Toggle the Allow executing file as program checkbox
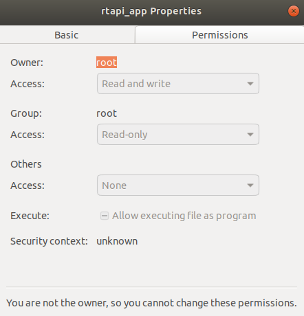This screenshot has width=304, height=316. coord(105,216)
